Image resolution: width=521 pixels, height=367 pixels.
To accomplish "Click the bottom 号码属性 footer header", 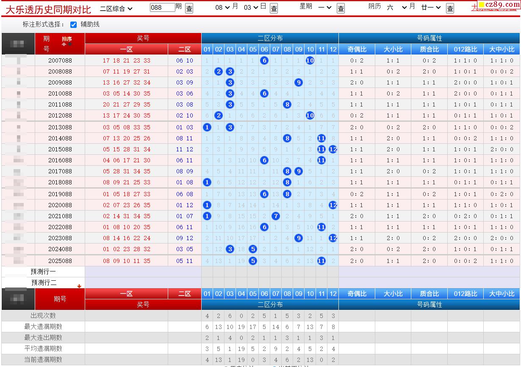I will (430, 304).
